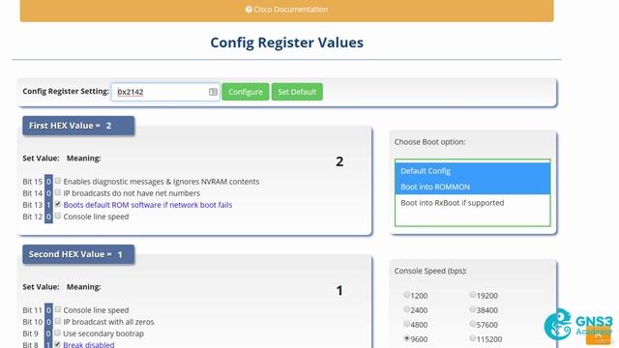Toggle Bit 14 IP broadcasts checkbox

coord(58,192)
